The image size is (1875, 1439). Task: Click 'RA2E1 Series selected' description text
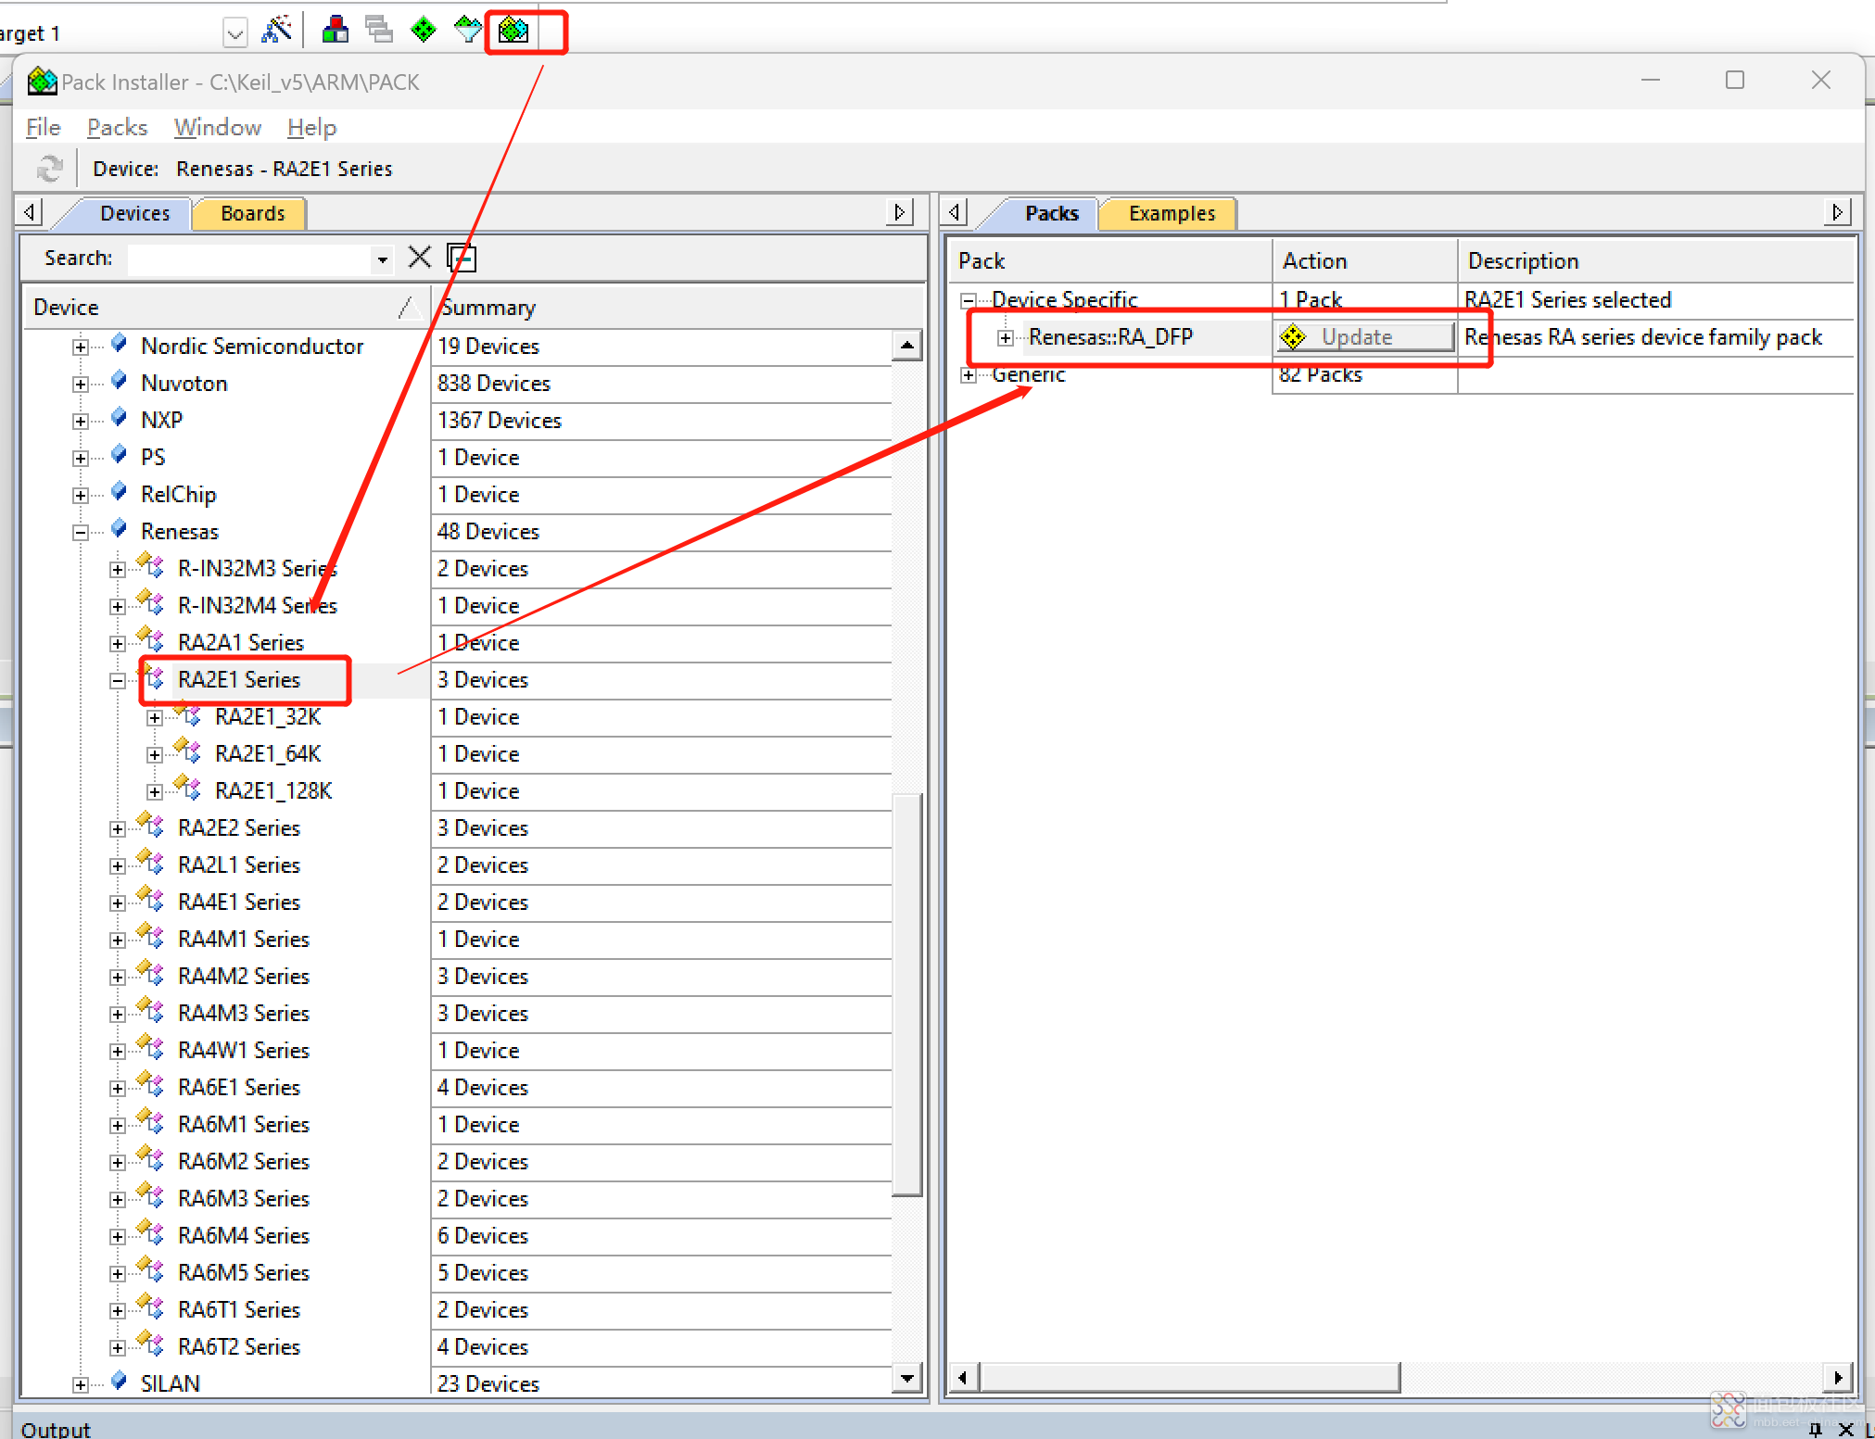click(x=1567, y=299)
